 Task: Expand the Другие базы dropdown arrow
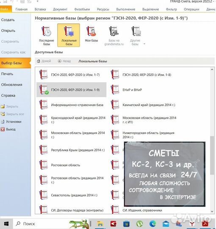(x=144, y=44)
